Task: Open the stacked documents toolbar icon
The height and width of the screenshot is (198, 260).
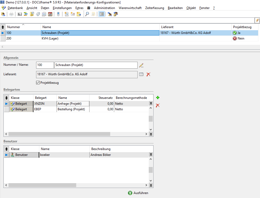Action: point(44,14)
